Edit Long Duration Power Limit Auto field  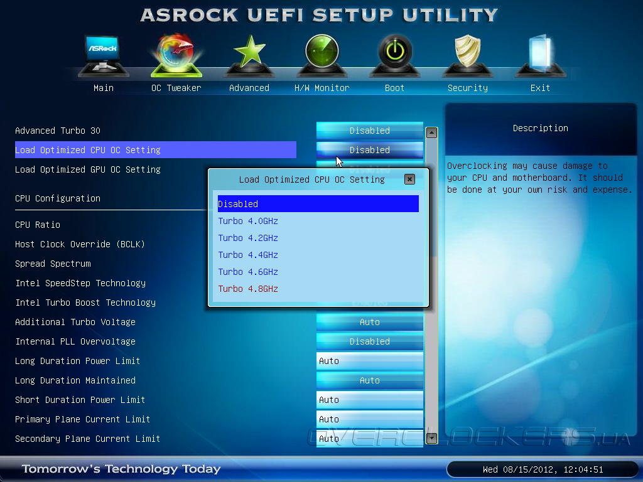[x=369, y=361]
